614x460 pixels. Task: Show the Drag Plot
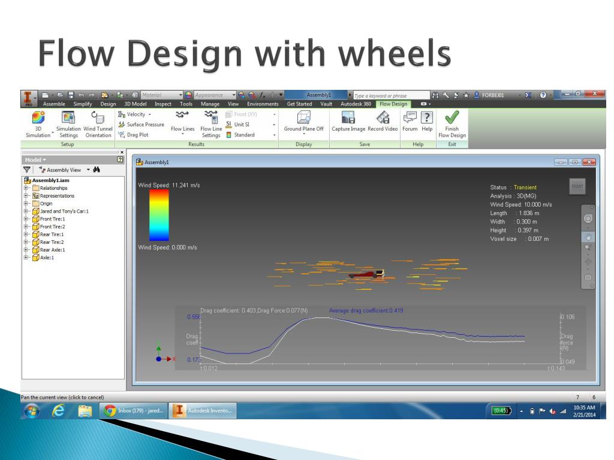pos(134,135)
